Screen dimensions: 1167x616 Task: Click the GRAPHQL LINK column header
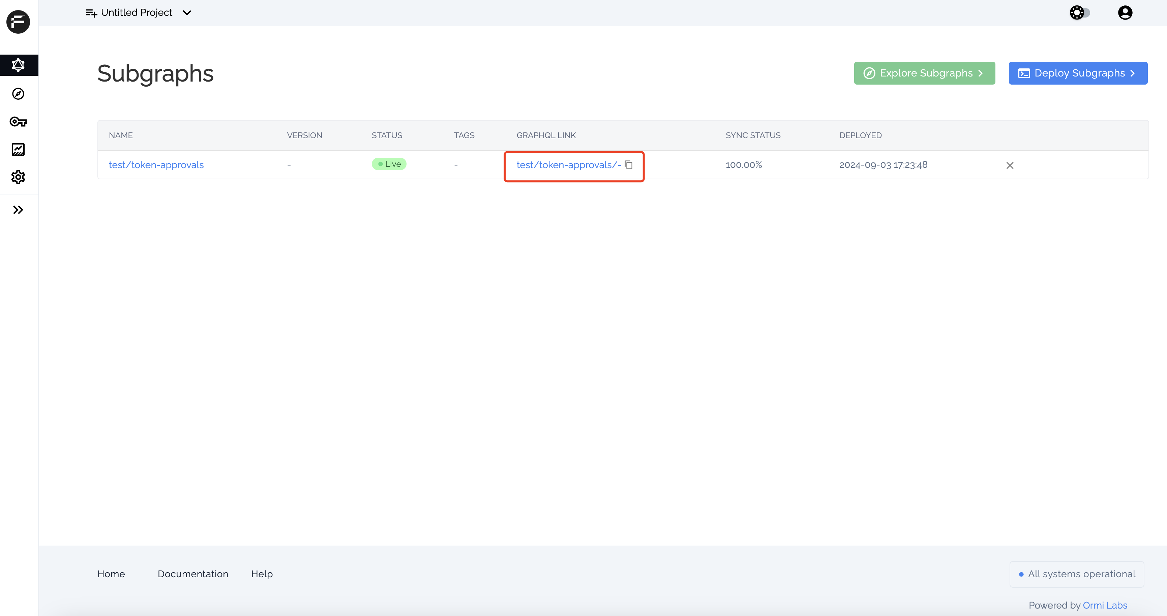point(546,135)
